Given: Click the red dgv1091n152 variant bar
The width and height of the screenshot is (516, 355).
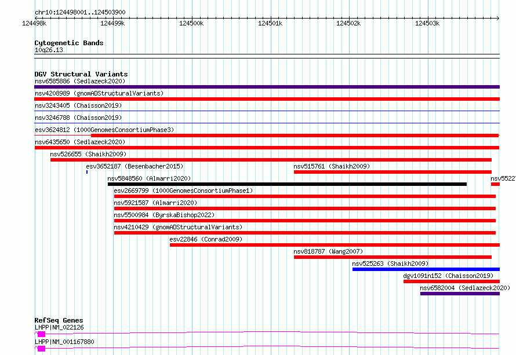Looking at the screenshot, I should tap(452, 281).
